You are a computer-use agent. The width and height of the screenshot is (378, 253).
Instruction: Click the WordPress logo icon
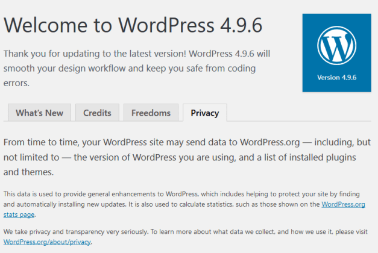(x=336, y=47)
